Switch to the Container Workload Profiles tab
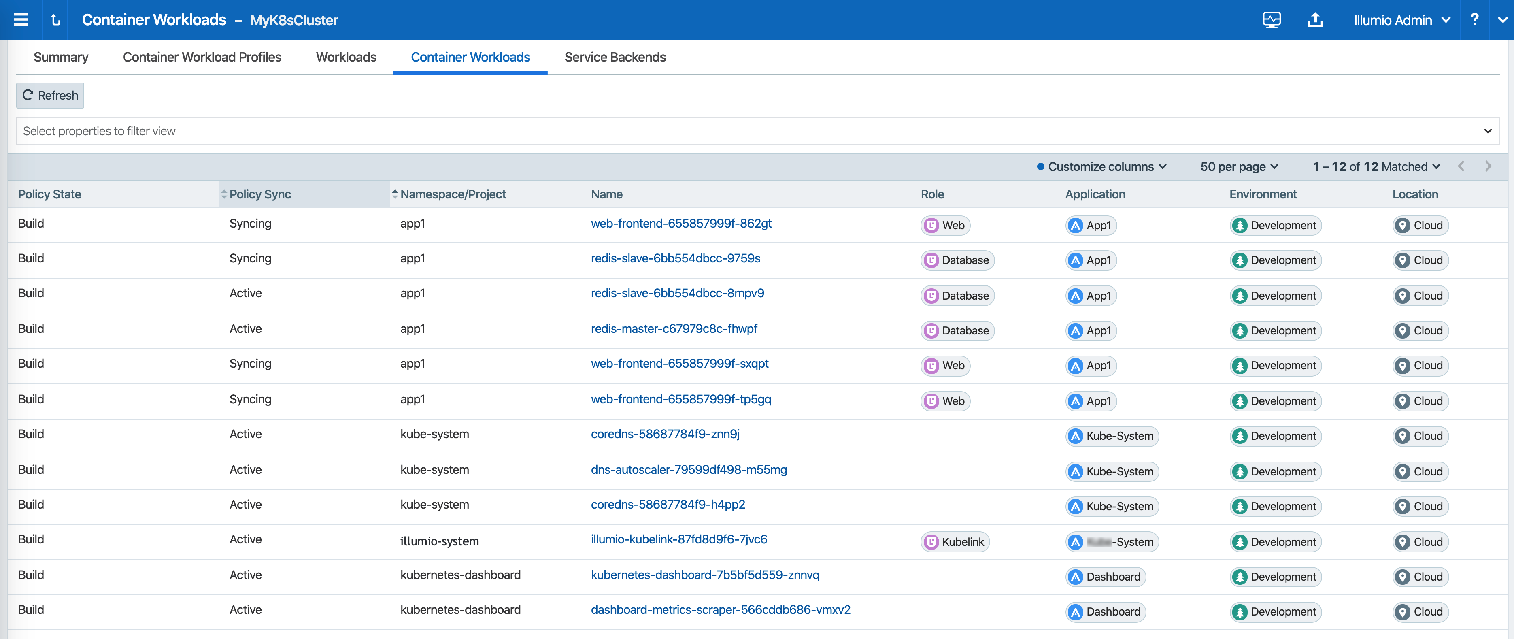The image size is (1514, 639). 202,57
